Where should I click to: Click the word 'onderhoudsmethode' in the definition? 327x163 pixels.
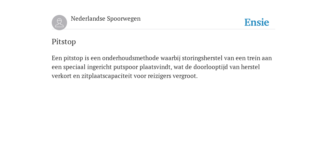click(131, 58)
